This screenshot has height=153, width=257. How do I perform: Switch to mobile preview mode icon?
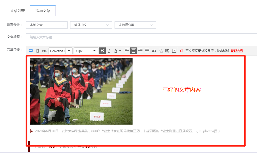[x=38, y=51]
